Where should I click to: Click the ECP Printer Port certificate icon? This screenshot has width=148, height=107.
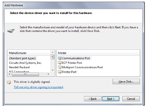point(60,63)
